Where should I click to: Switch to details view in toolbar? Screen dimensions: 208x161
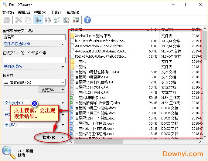tap(39, 20)
